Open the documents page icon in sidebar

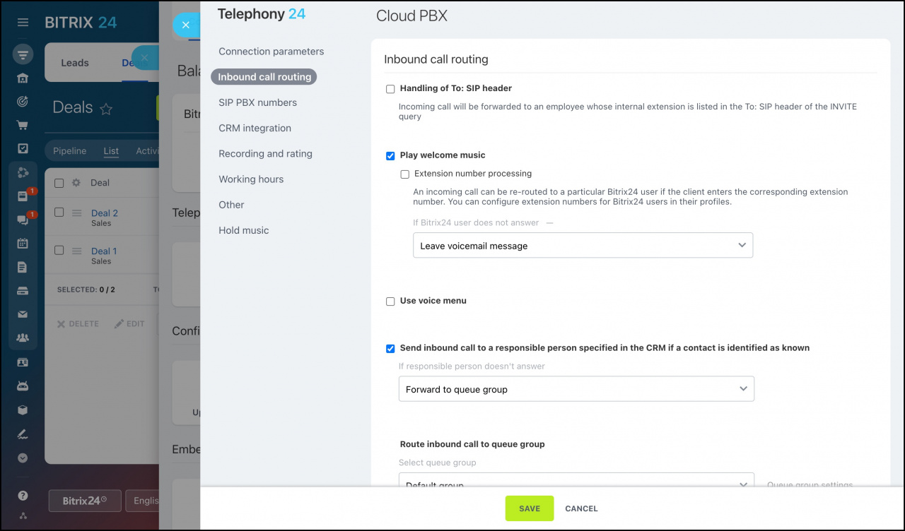click(x=23, y=267)
